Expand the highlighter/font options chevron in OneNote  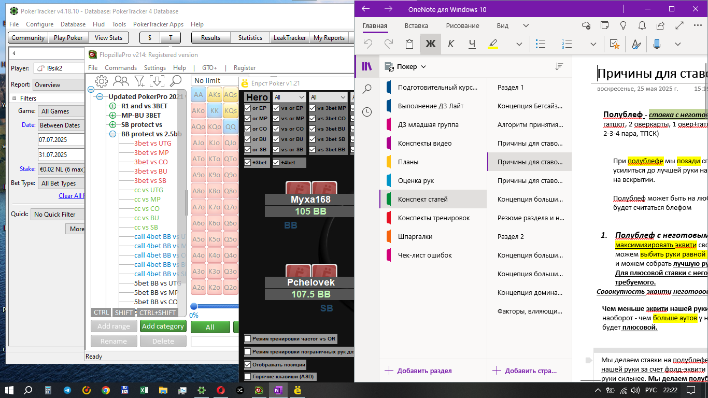coord(519,44)
